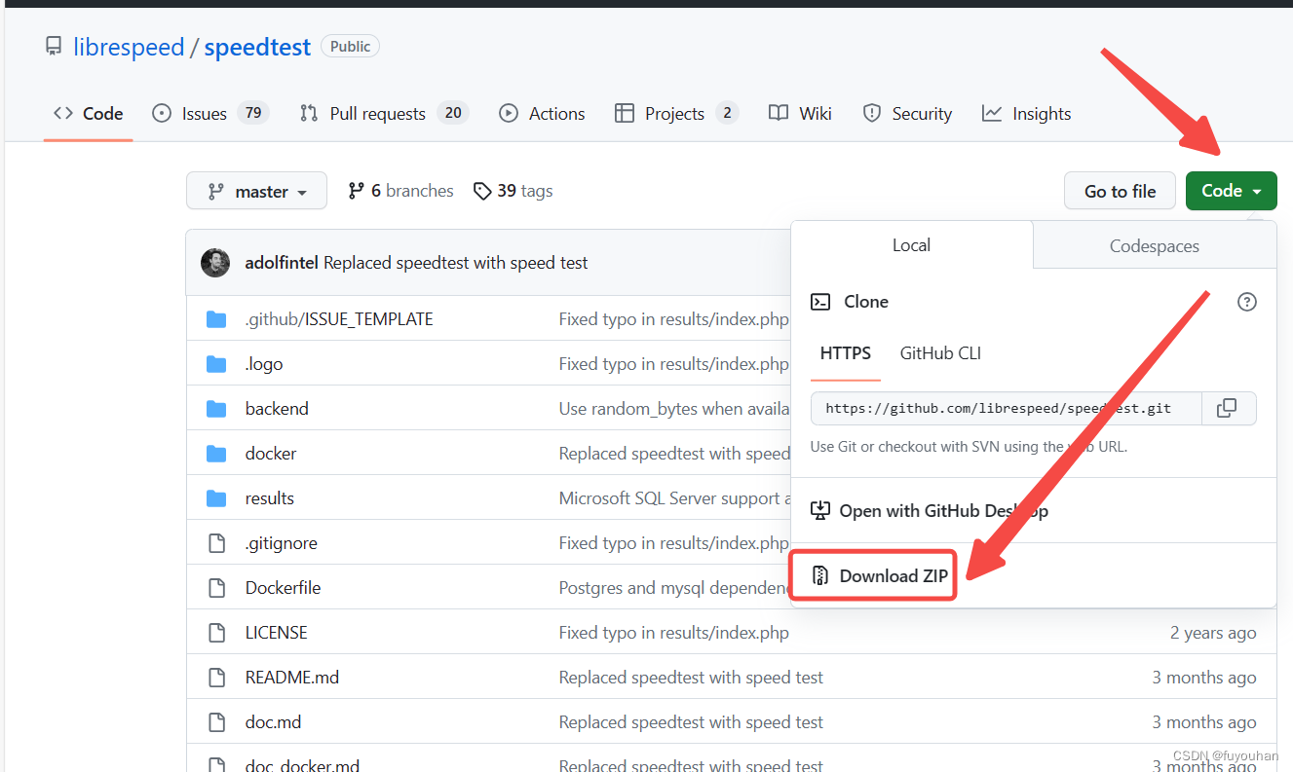Click folder icon for .github/ISSUE_TEMPLATE
This screenshot has width=1293, height=772.
(x=216, y=319)
